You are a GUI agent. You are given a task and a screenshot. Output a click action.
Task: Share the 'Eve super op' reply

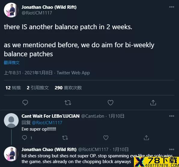147,138
